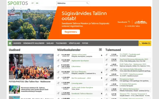
Task: Open the VÕISTLEJAD menu item
Action: (74, 43)
